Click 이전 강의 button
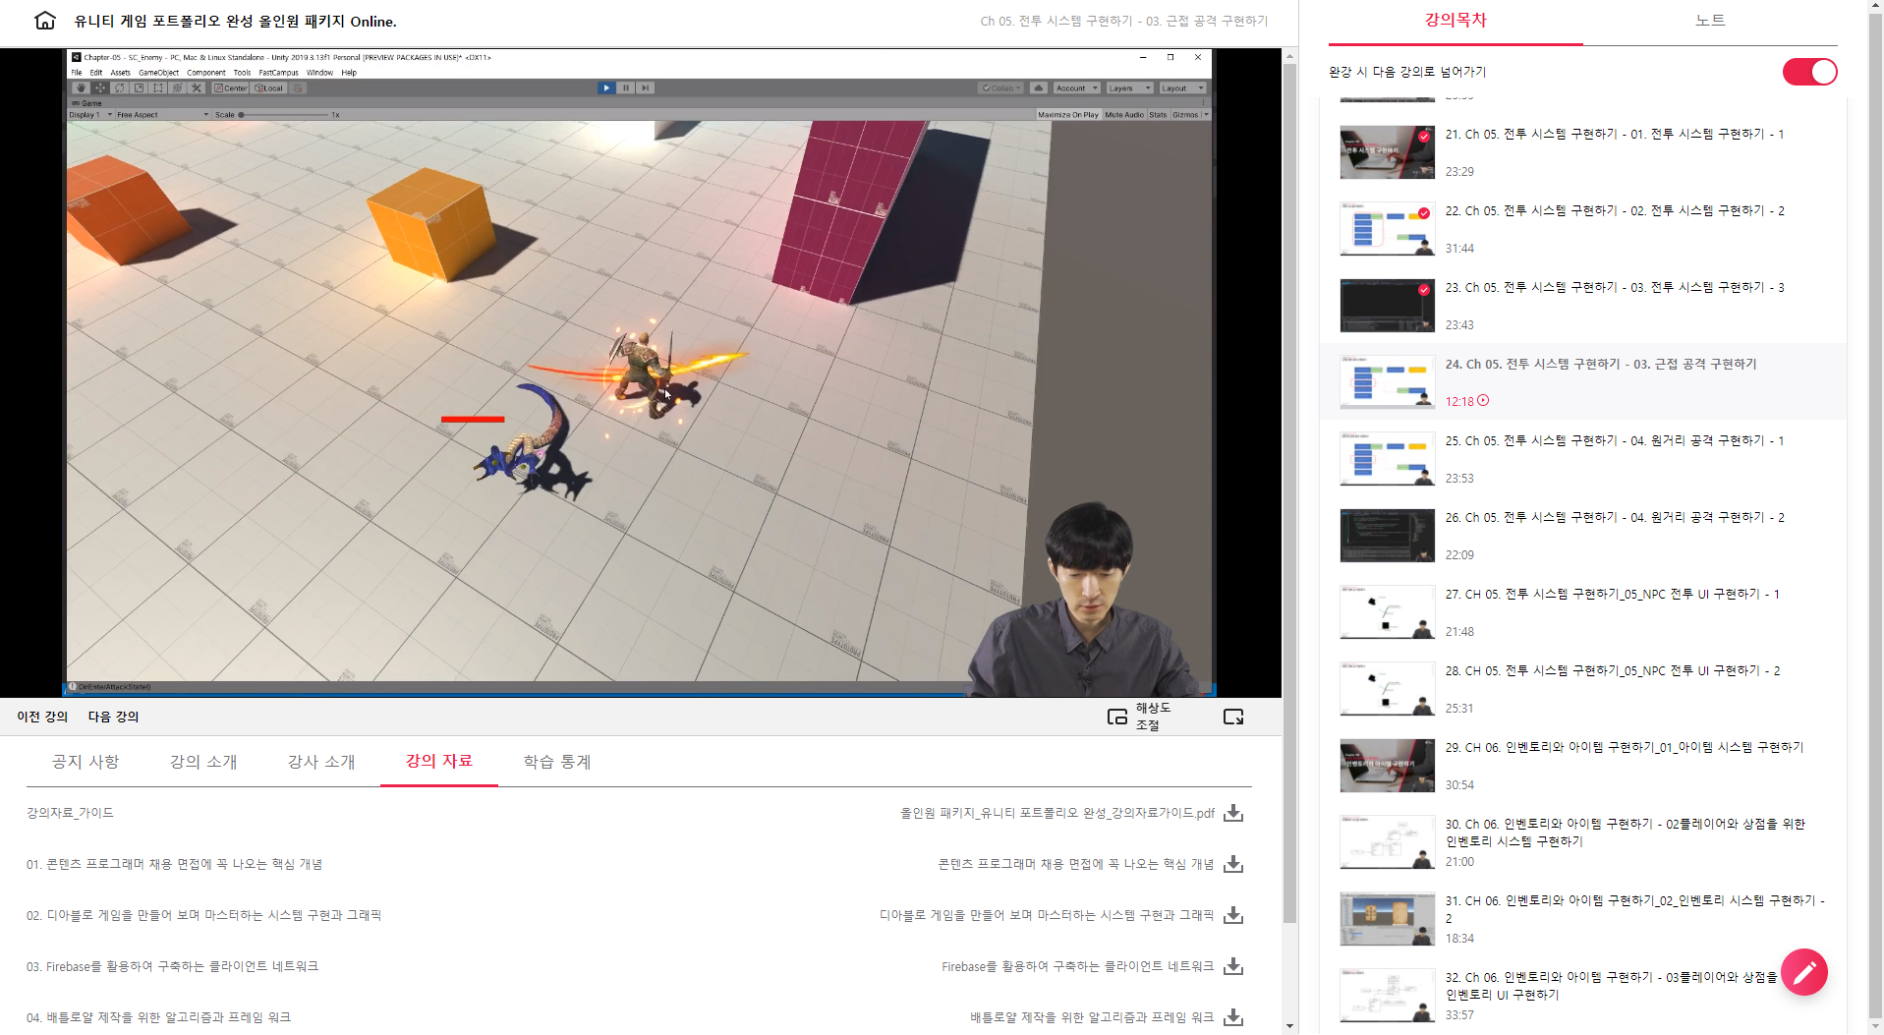1884x1035 pixels. (x=42, y=717)
